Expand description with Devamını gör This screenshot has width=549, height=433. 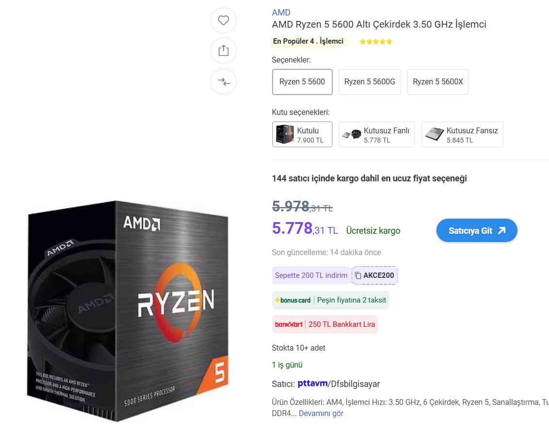tap(321, 414)
